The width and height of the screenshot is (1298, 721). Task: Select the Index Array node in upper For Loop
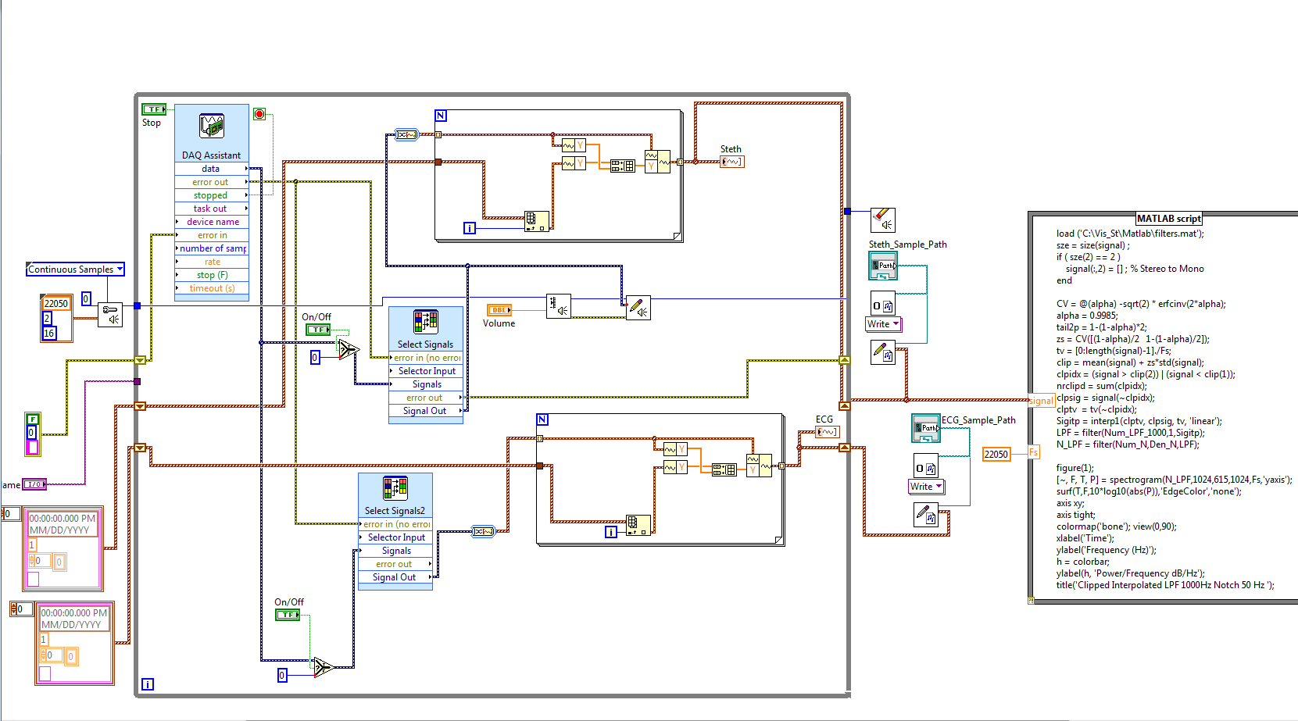coord(536,221)
